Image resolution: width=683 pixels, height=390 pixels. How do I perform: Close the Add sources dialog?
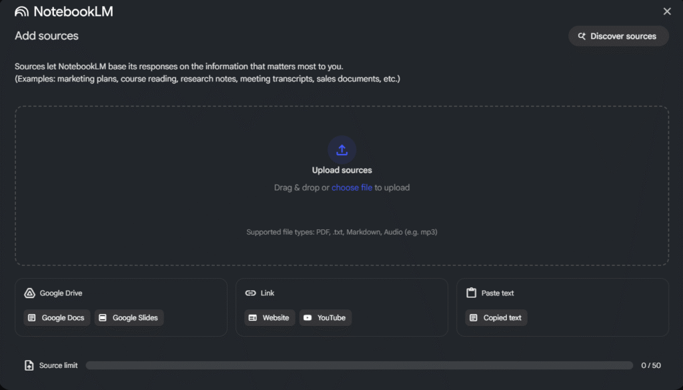[667, 11]
